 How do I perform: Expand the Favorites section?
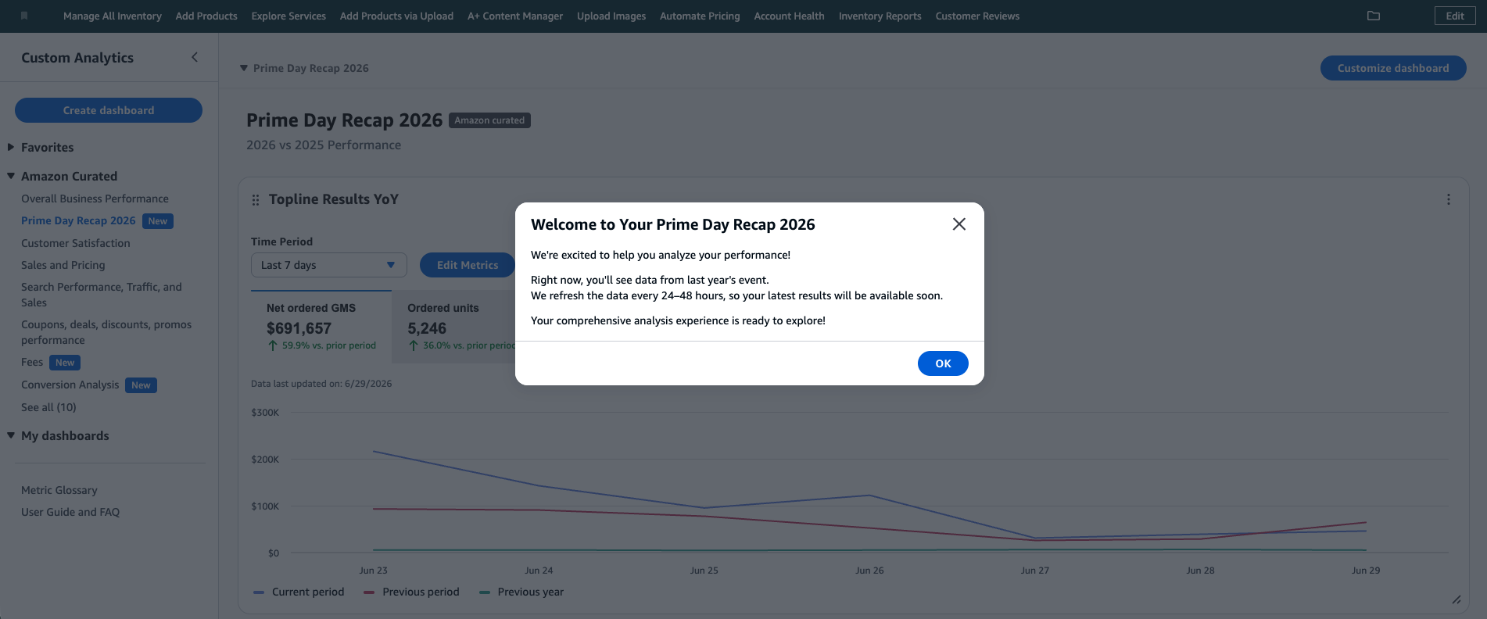point(11,147)
